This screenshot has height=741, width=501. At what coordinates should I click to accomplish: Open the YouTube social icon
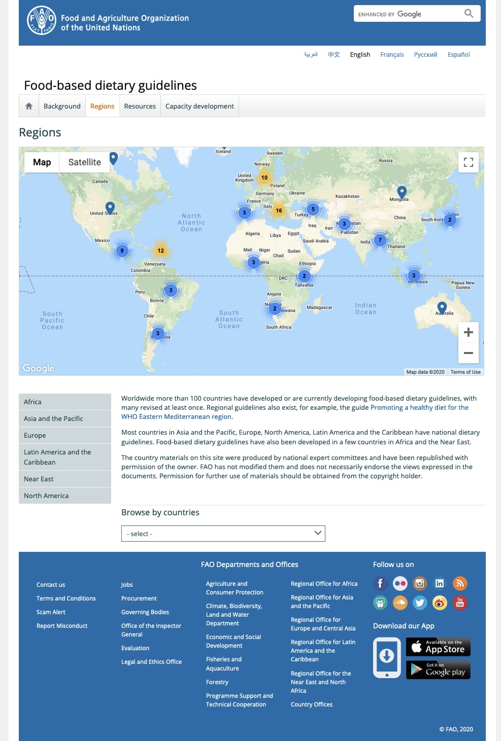(x=460, y=603)
